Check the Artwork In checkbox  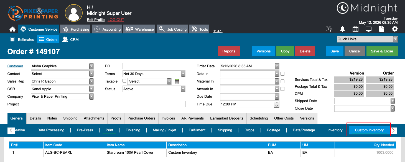pos(282,89)
